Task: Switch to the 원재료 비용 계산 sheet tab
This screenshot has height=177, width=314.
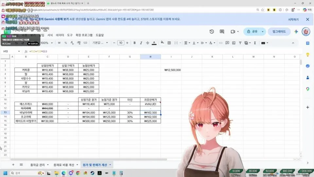Action: click(x=64, y=165)
